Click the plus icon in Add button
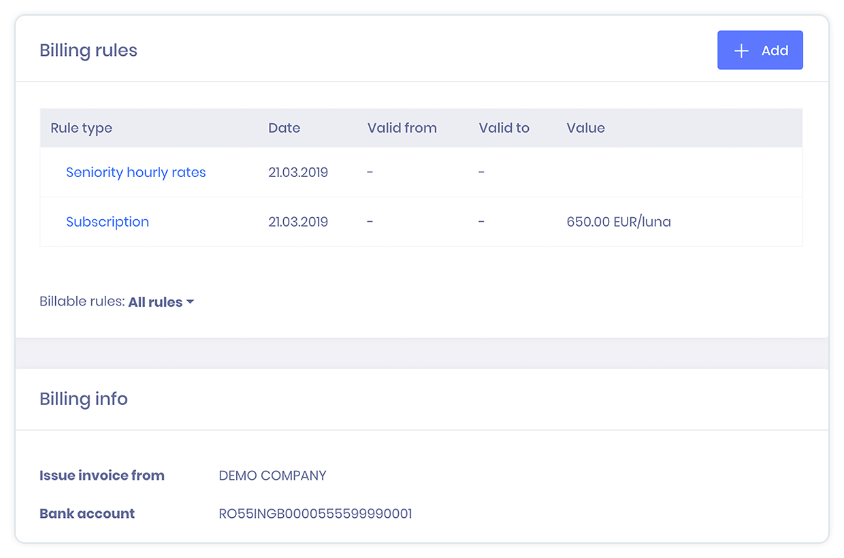The width and height of the screenshot is (844, 558). pyautogui.click(x=741, y=50)
